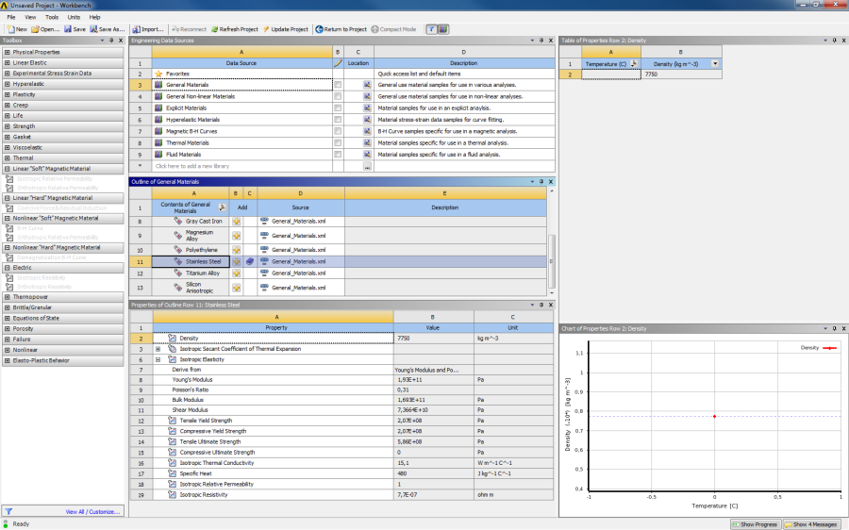849x530 pixels.
Task: Click the filter funnel icon in the toolbar
Action: tap(431, 29)
